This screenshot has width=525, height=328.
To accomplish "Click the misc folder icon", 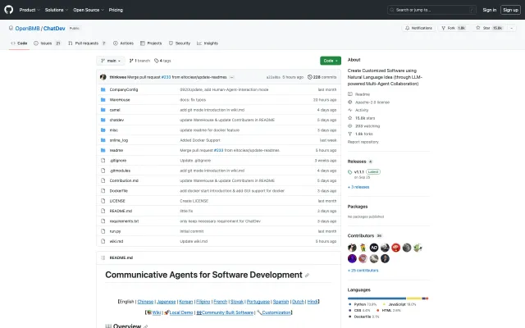I will point(103,130).
